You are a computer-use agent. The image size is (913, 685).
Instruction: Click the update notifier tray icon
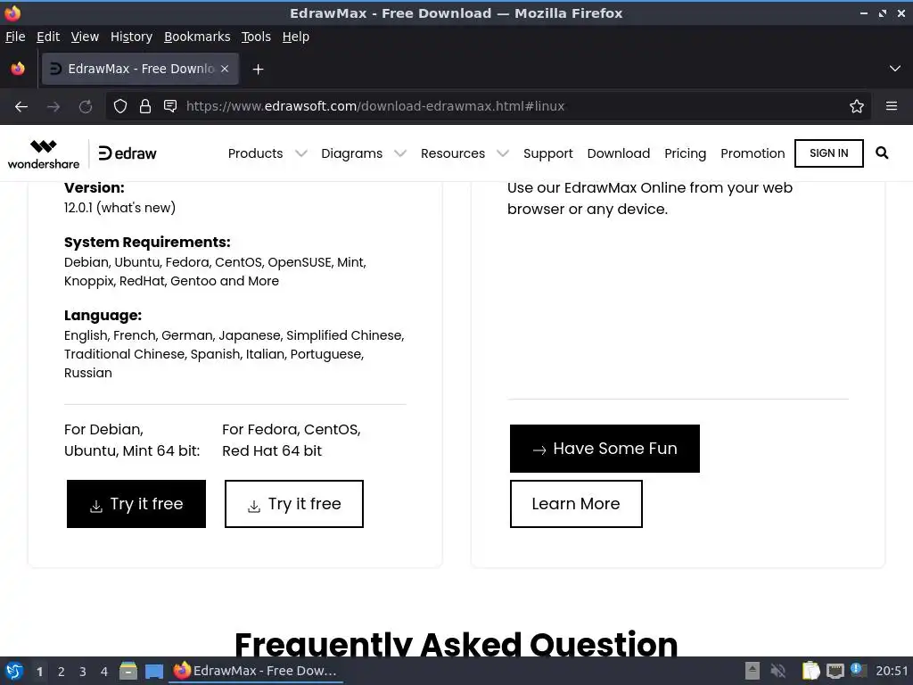click(x=859, y=670)
